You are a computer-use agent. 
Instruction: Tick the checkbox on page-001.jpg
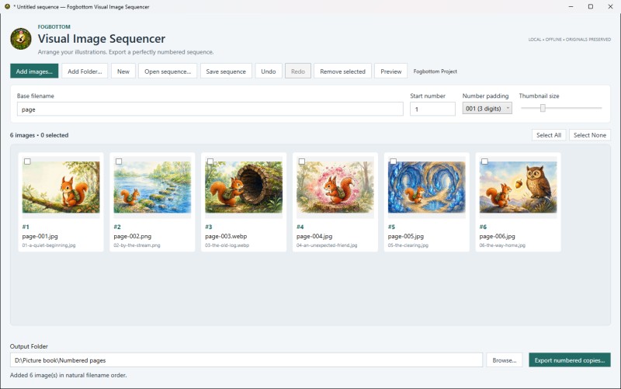(x=27, y=162)
